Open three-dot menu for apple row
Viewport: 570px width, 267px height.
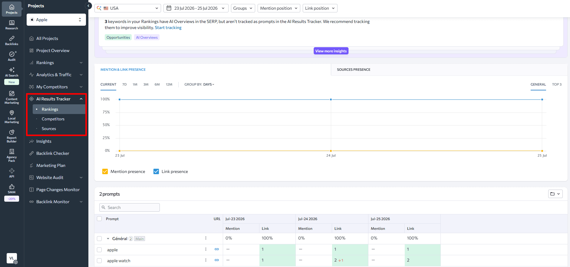(x=206, y=249)
